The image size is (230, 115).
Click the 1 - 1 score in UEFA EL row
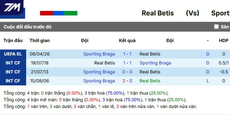click(x=127, y=54)
